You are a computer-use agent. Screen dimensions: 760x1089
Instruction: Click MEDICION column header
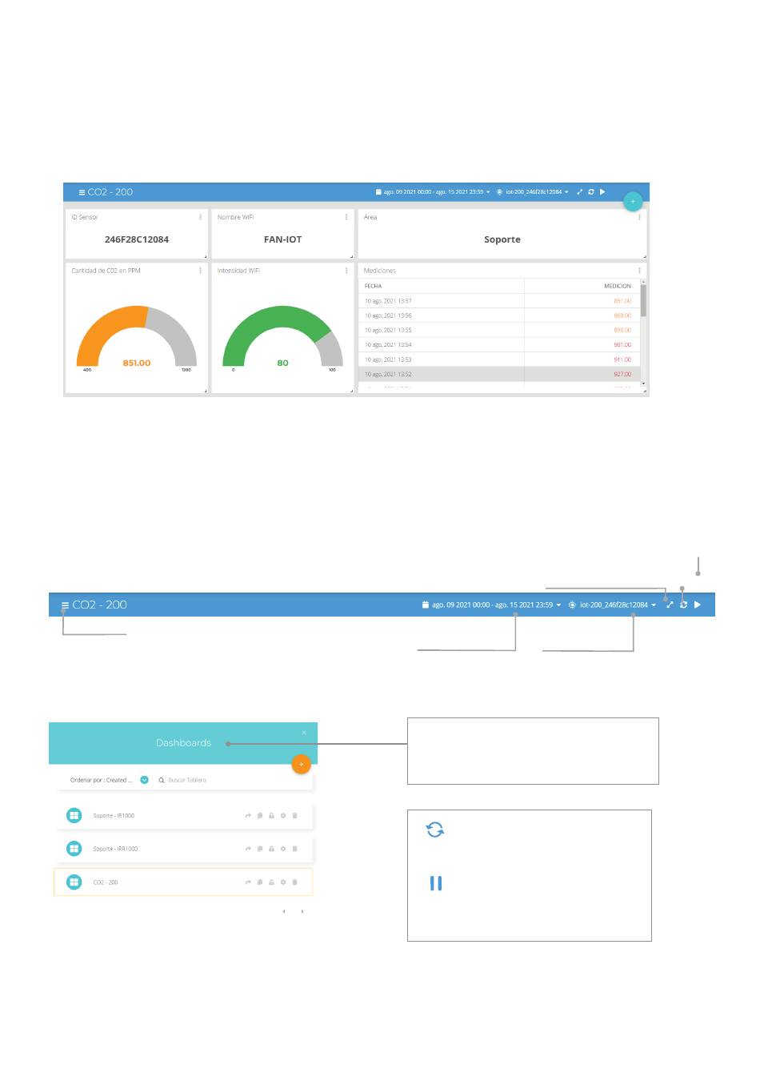coord(618,286)
